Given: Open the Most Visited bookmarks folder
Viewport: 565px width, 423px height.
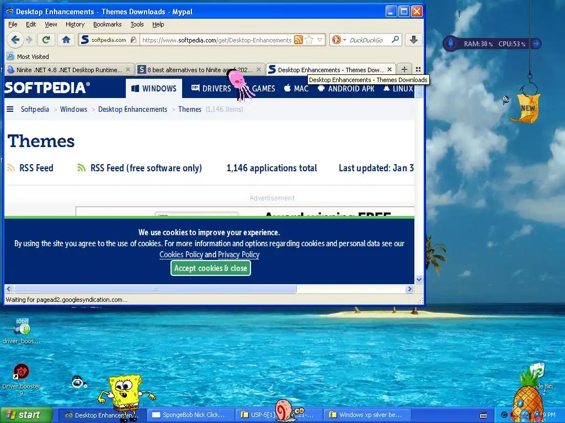Looking at the screenshot, I should click(28, 57).
